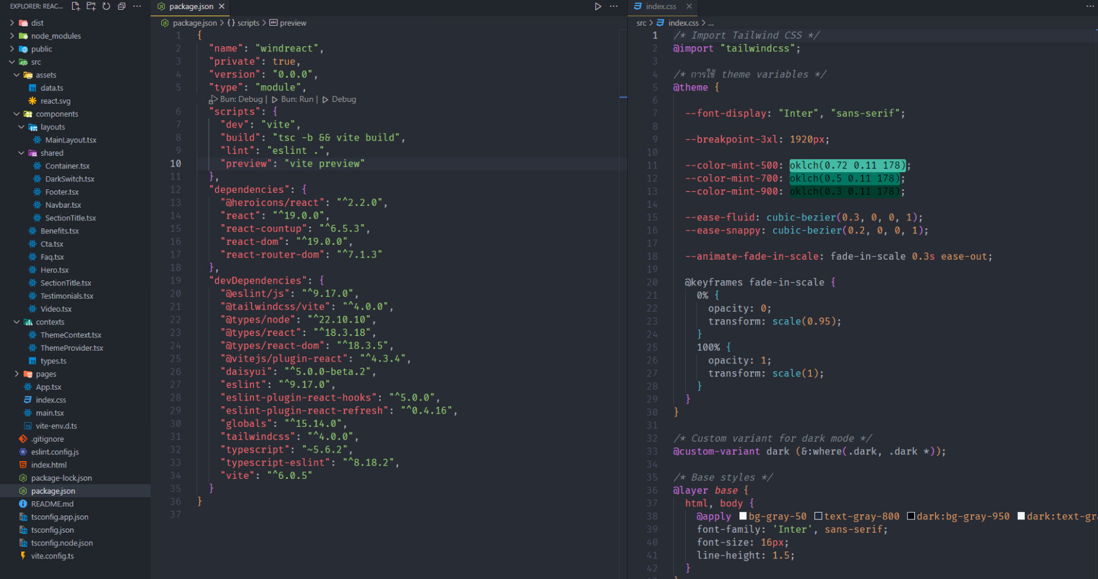Click the .gitignore git icon

(x=23, y=439)
